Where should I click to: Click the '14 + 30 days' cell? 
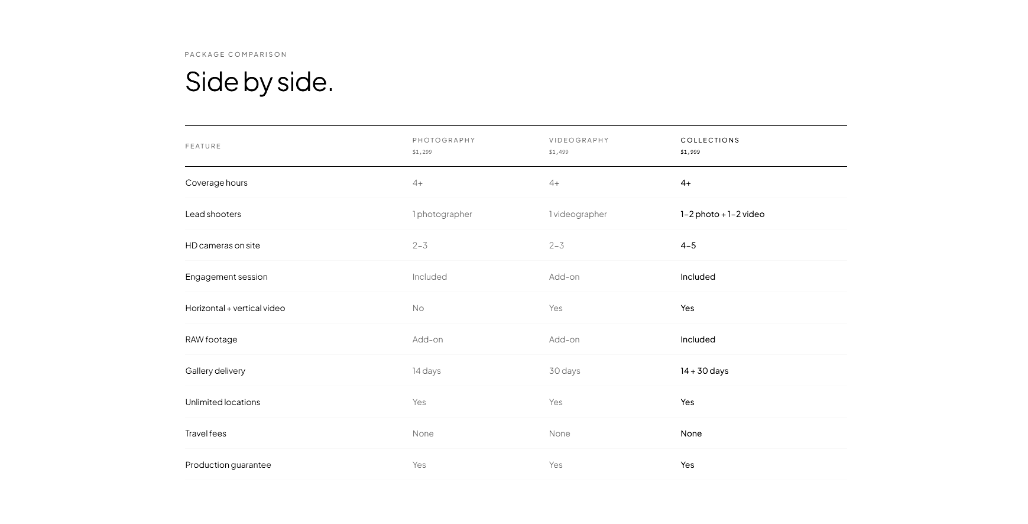[x=704, y=371]
